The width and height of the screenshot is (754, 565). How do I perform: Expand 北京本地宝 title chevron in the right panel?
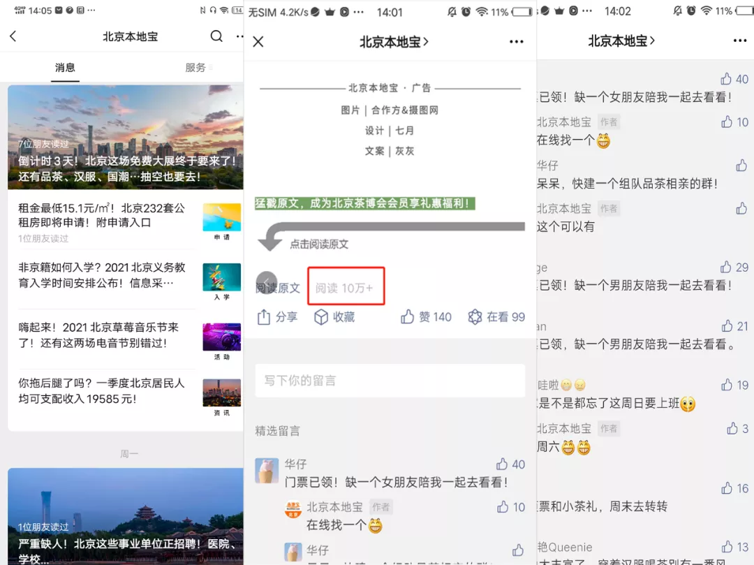coord(653,41)
